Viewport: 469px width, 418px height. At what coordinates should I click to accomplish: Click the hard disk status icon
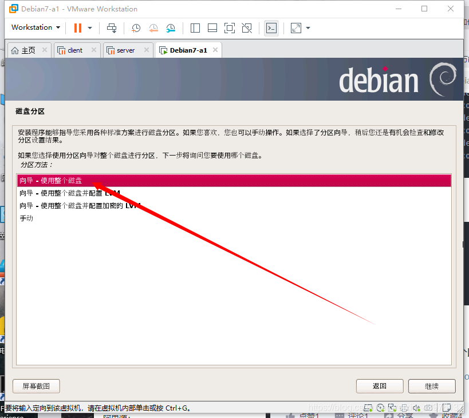368,408
